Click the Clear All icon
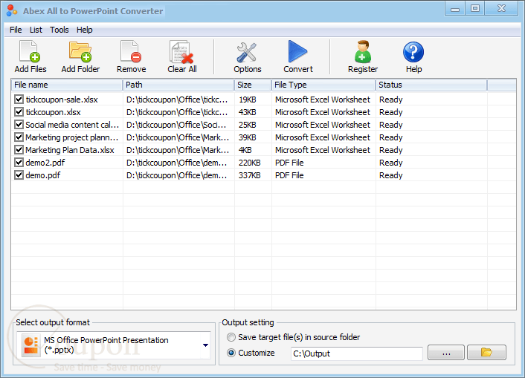Image resolution: width=525 pixels, height=378 pixels. pyautogui.click(x=181, y=52)
